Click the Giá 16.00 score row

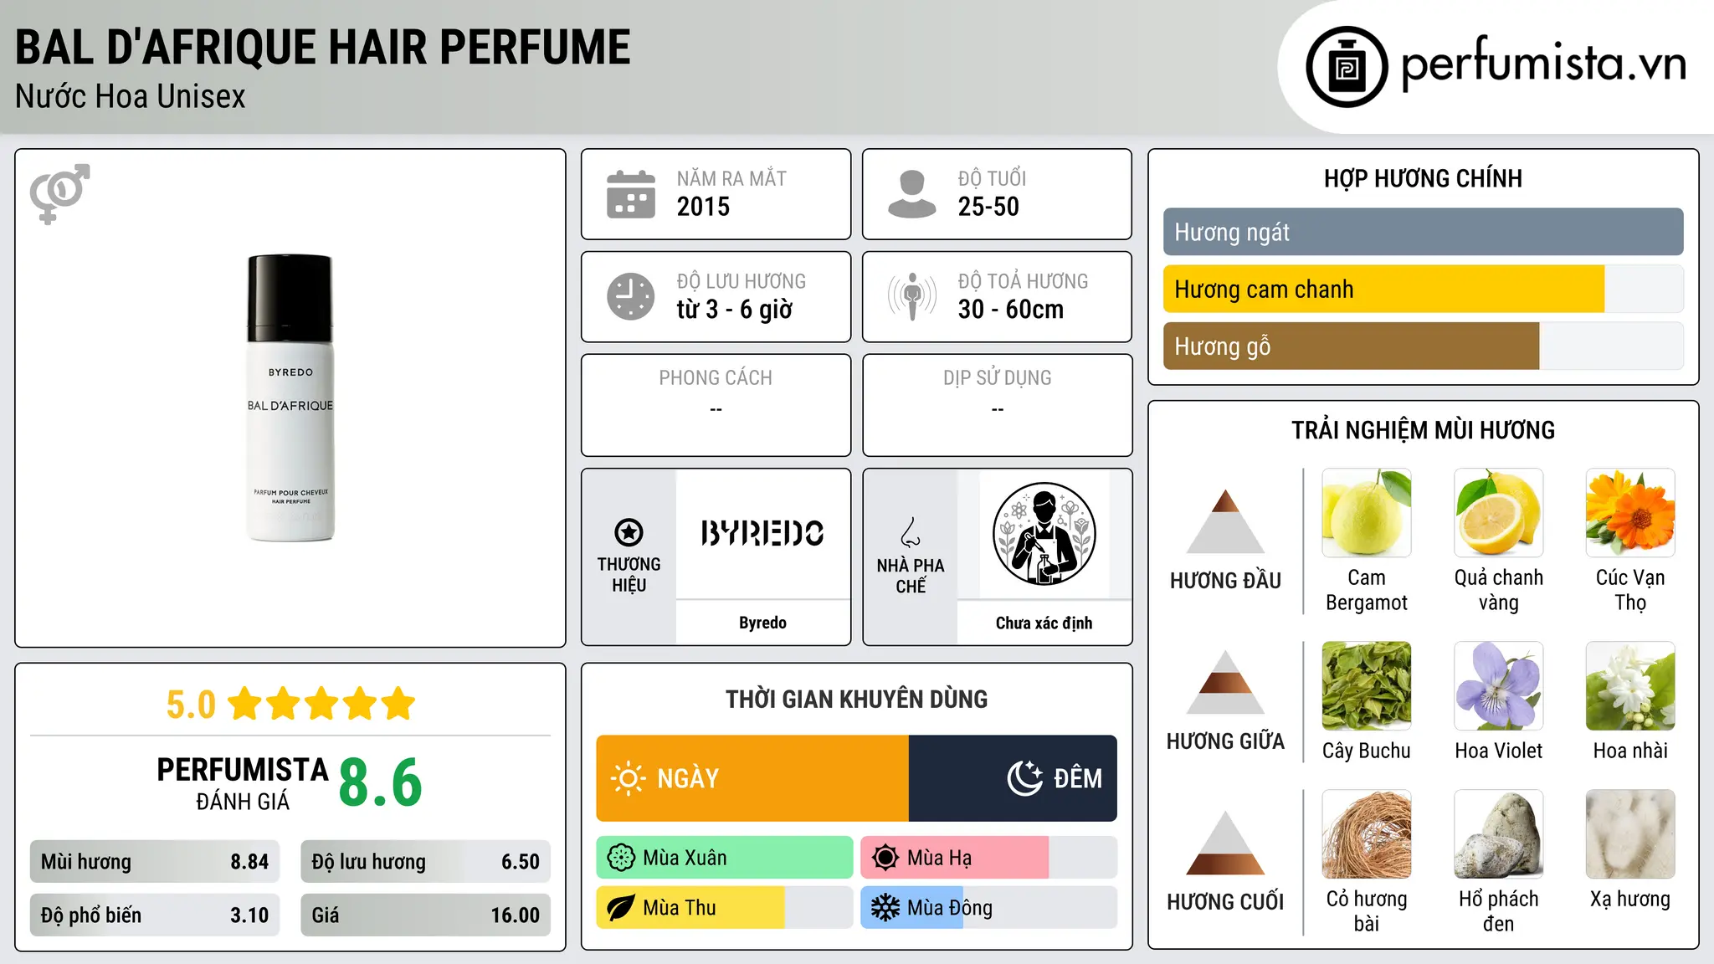[x=425, y=915]
